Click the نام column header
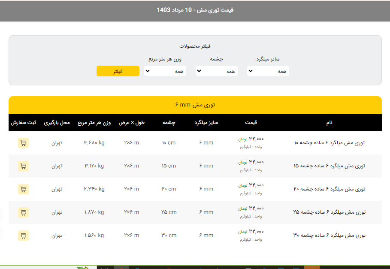The width and height of the screenshot is (390, 269). coord(329,123)
